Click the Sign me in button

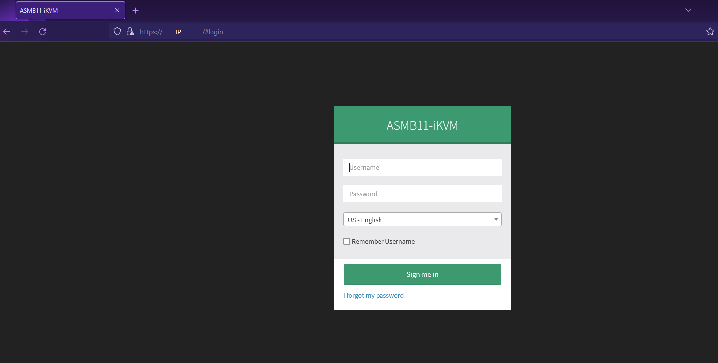(422, 274)
